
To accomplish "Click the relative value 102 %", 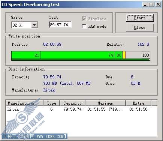I will tap(144, 44).
